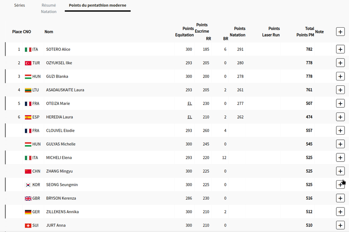Click the Spain flag icon
Image resolution: width=349 pixels, height=232 pixels.
(x=28, y=117)
